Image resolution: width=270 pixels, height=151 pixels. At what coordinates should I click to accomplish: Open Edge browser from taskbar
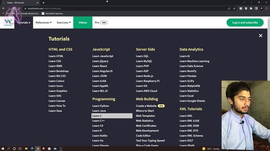pyautogui.click(x=32, y=148)
